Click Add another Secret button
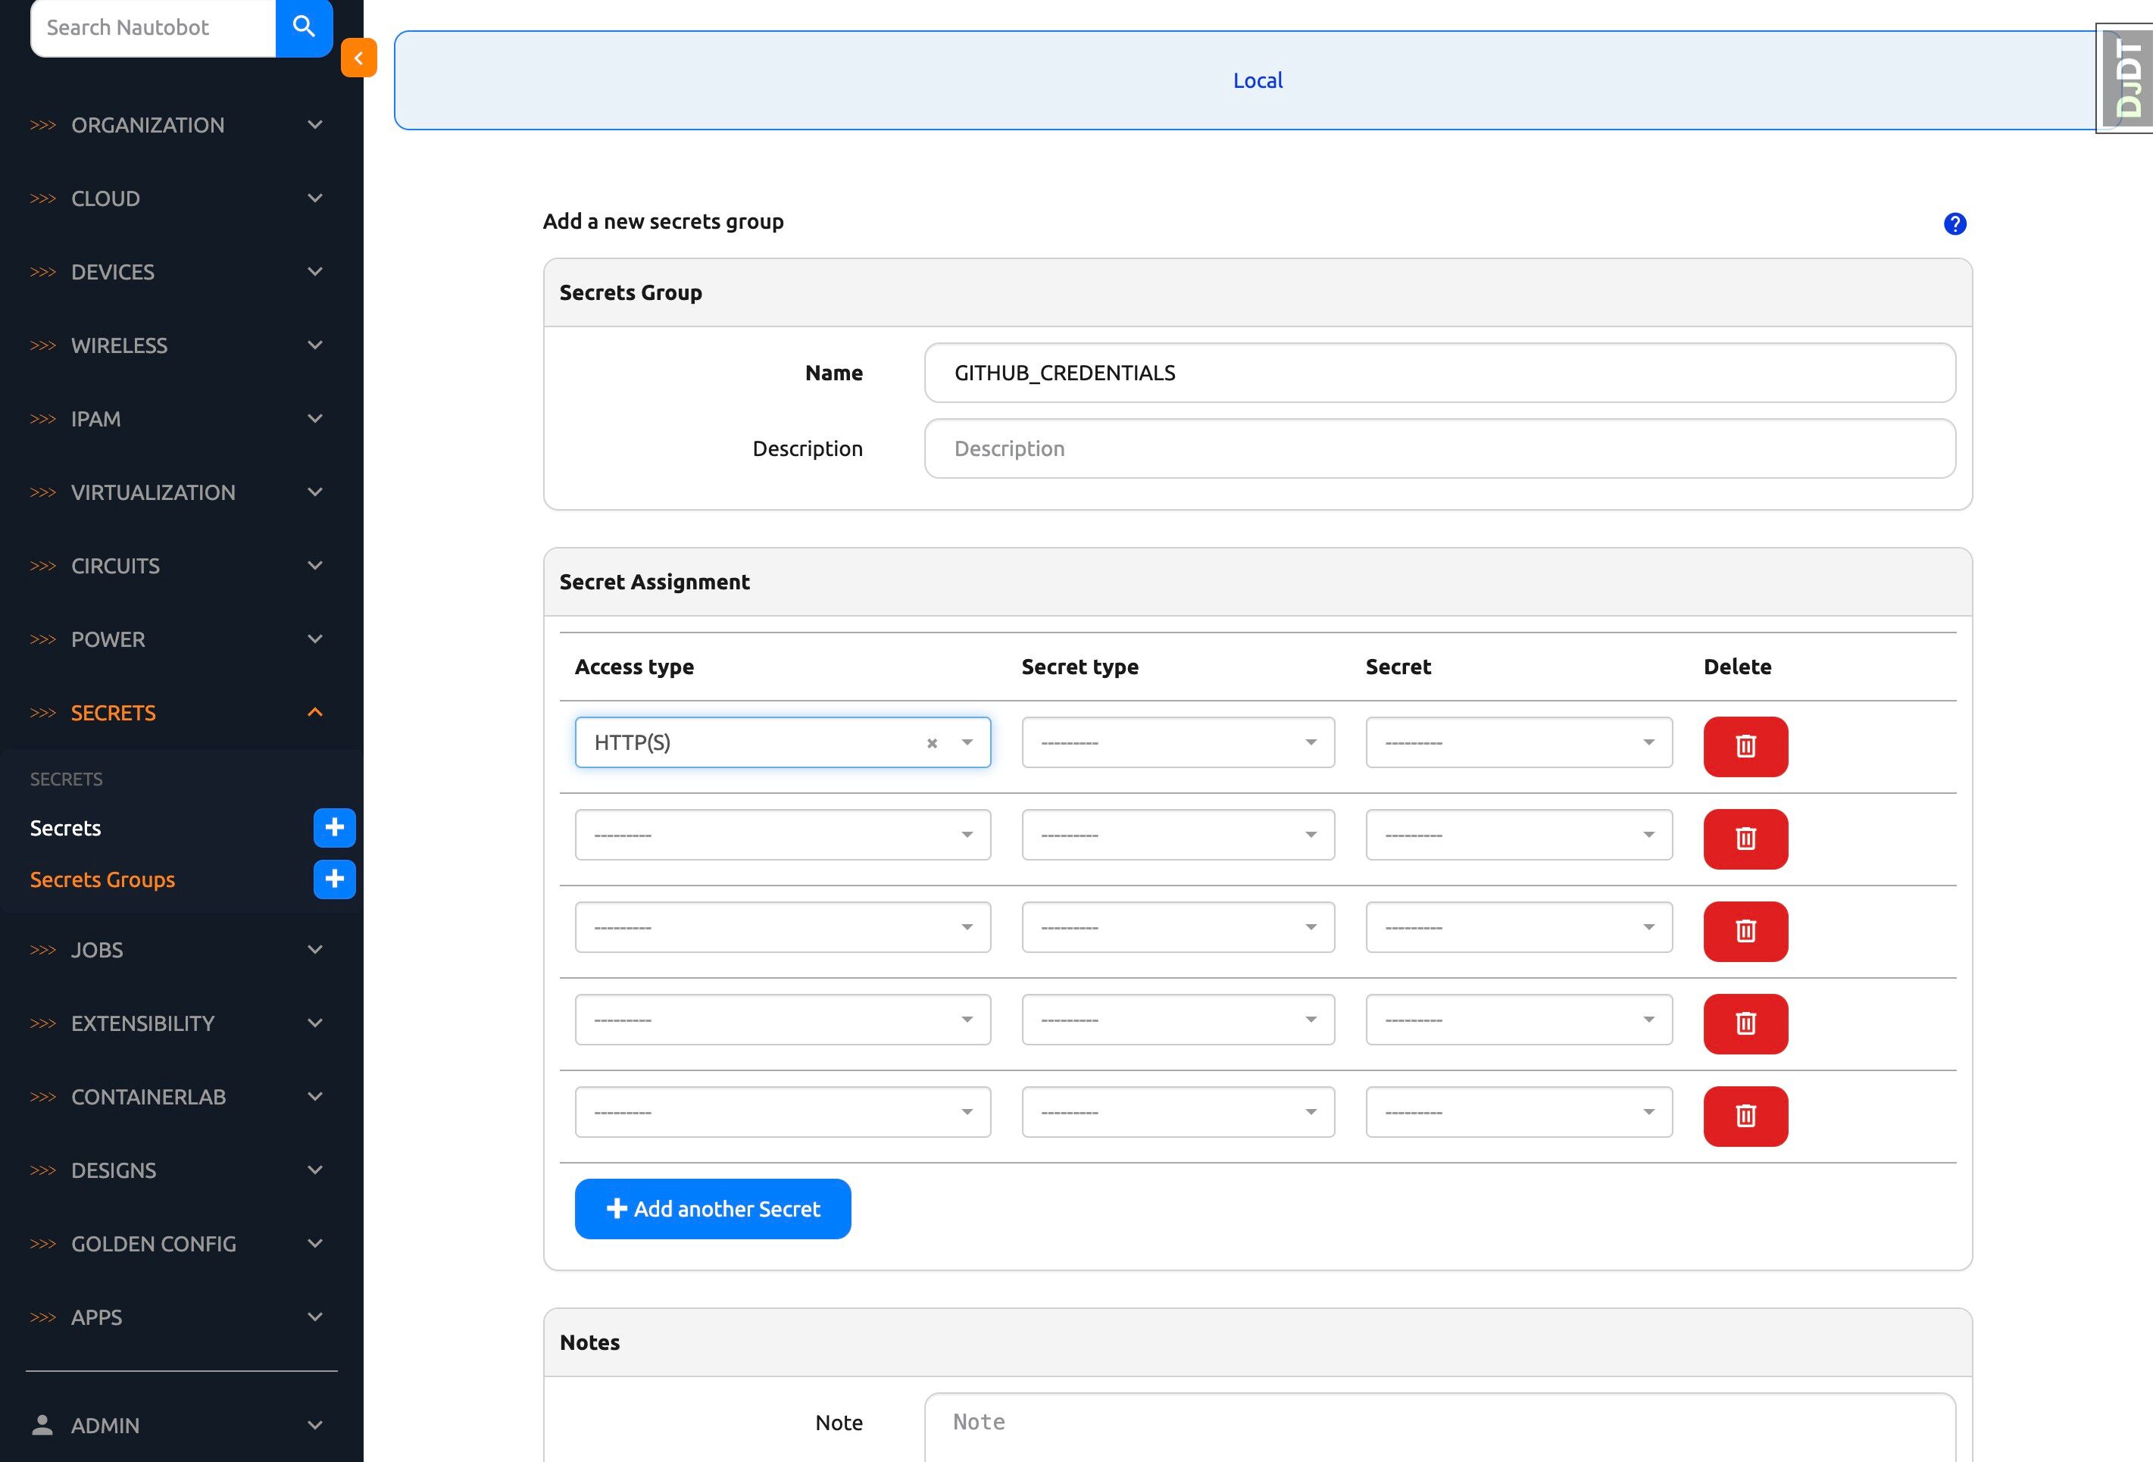Screen dimensions: 2153x1462 click(712, 1208)
